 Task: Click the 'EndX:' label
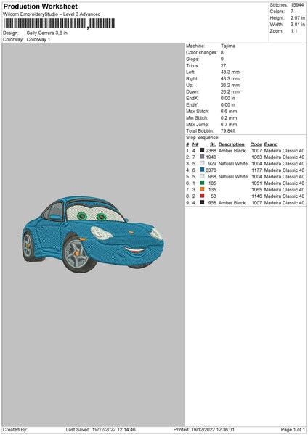192,98
